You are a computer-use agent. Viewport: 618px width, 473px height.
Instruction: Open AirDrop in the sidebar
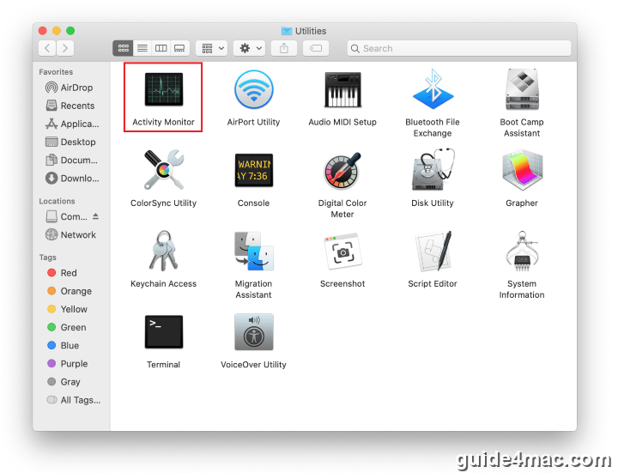[70, 88]
